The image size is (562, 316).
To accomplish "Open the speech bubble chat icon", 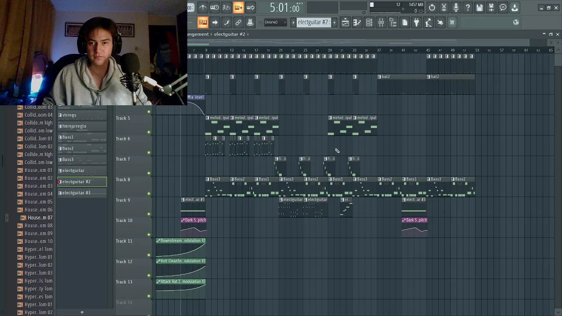I will (503, 7).
